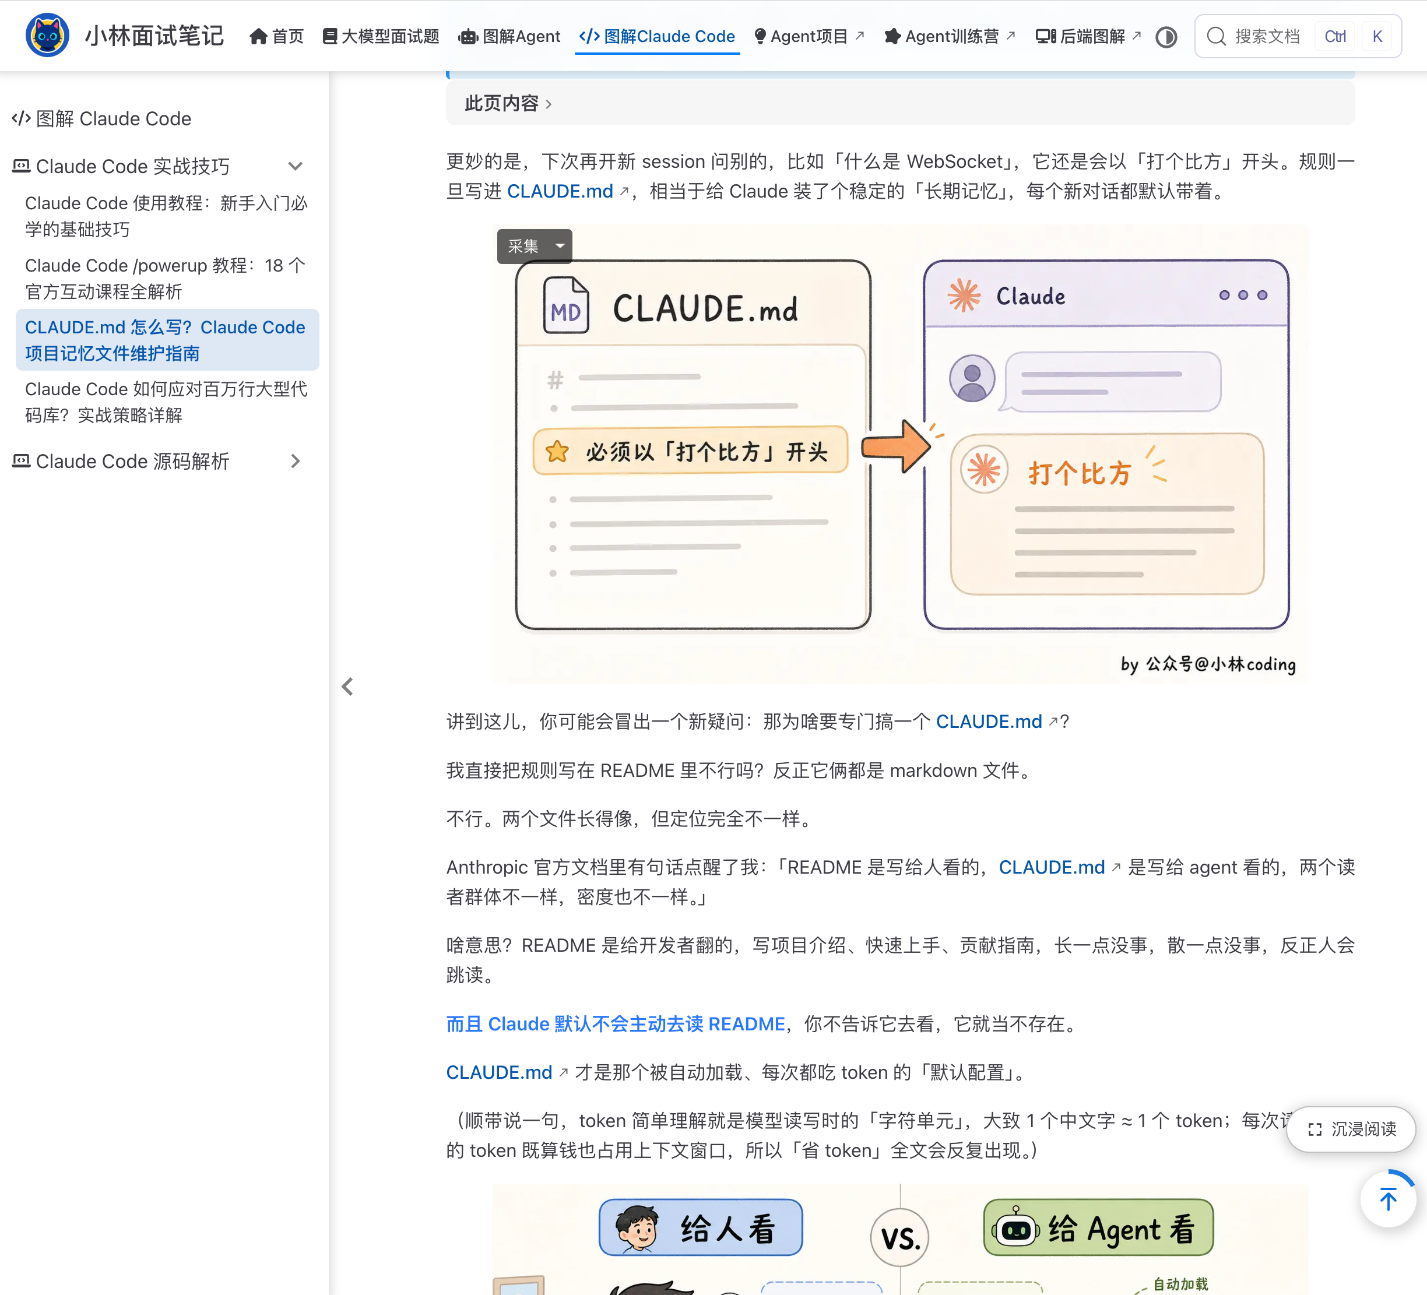Click the 给人看 vs 给 Agent 看 illustration
Viewport: 1427px width, 1295px height.
click(901, 1239)
